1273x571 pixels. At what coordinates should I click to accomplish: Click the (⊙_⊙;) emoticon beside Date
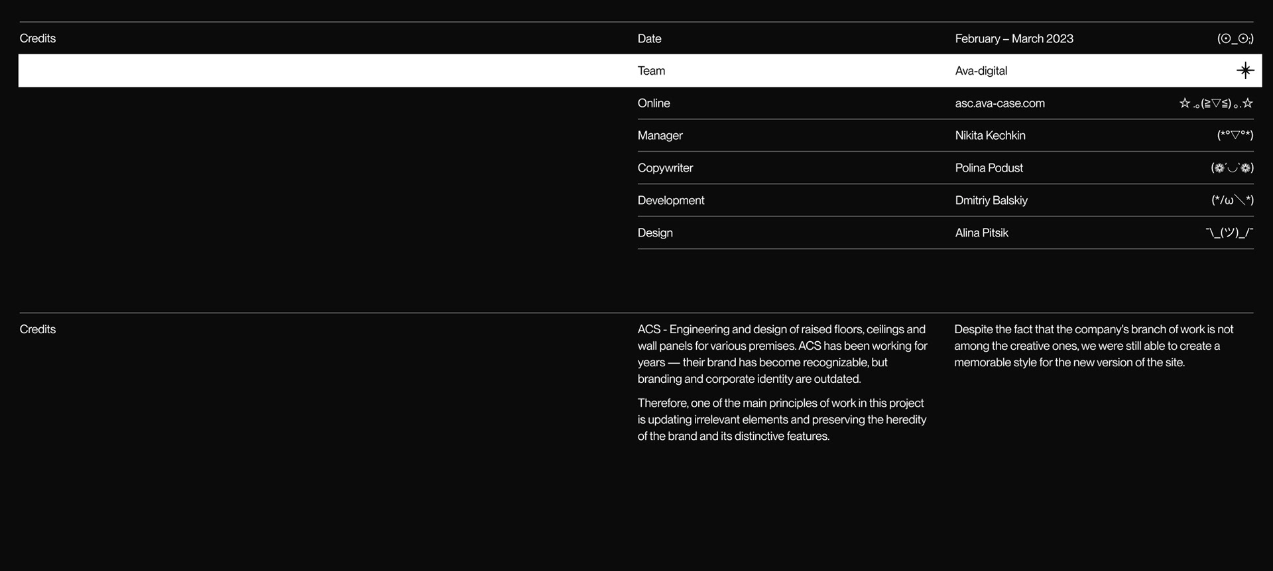[x=1235, y=38]
